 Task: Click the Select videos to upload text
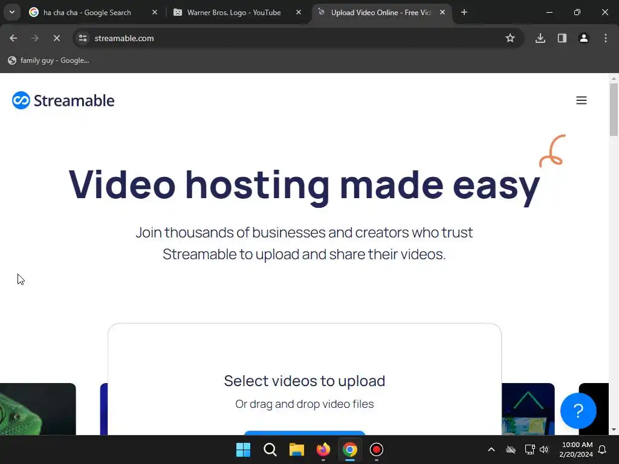pyautogui.click(x=305, y=381)
